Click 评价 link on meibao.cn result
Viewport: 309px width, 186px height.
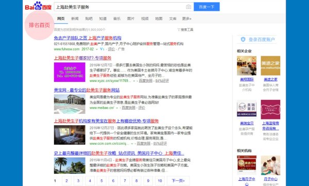(142, 108)
